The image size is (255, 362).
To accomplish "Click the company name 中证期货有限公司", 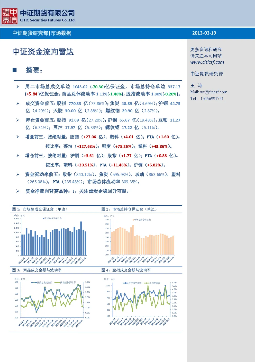I will pyautogui.click(x=47, y=13).
